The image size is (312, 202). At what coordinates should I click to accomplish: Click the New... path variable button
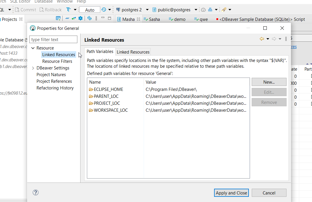coord(269,82)
